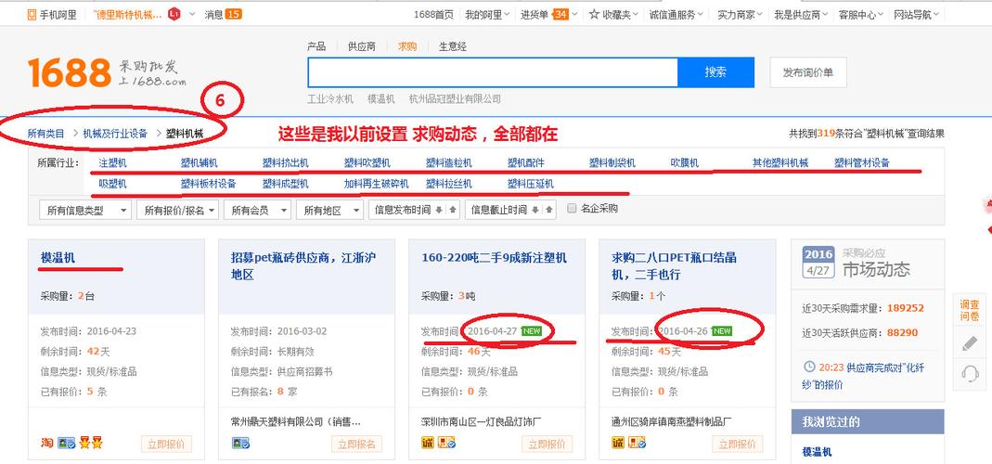Click ascending arrow of 信息发布时间 sort
Screen dimensions: 992x464
[452, 210]
